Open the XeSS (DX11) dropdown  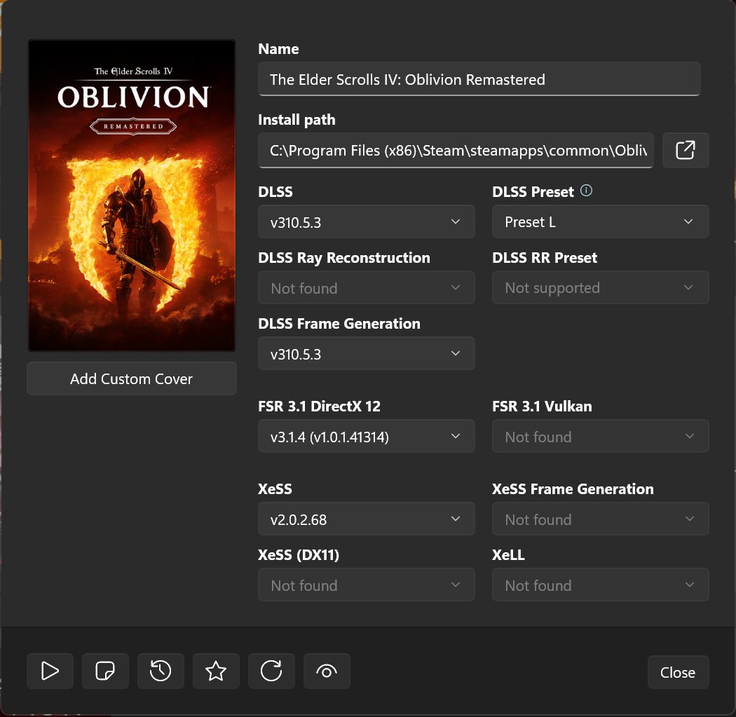(x=366, y=585)
